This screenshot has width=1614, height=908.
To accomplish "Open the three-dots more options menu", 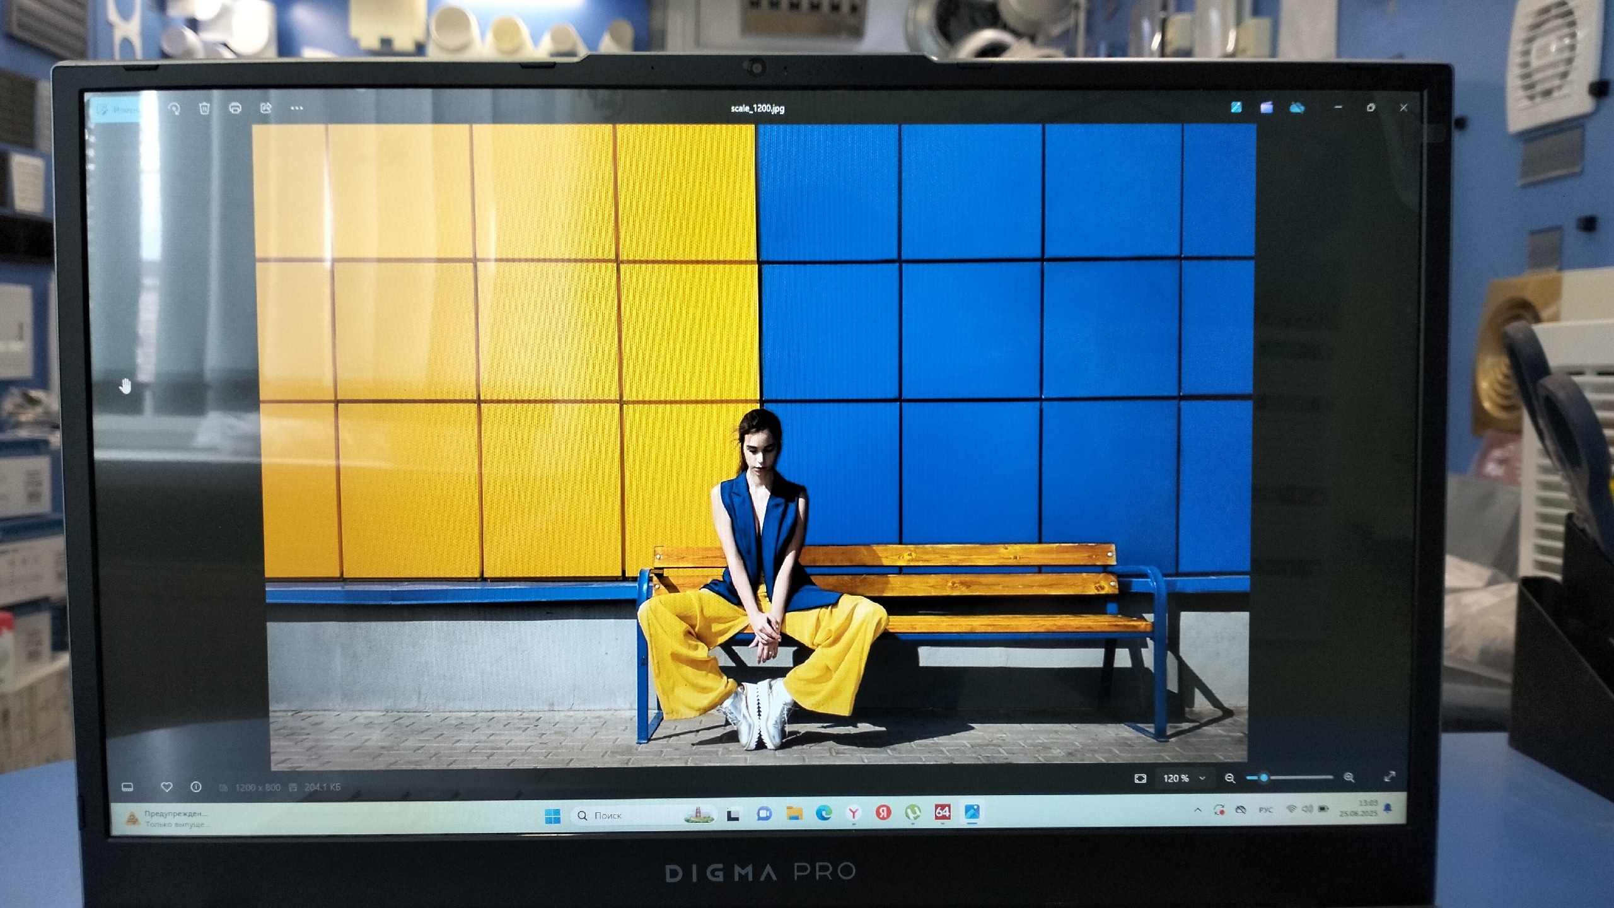I will (296, 108).
